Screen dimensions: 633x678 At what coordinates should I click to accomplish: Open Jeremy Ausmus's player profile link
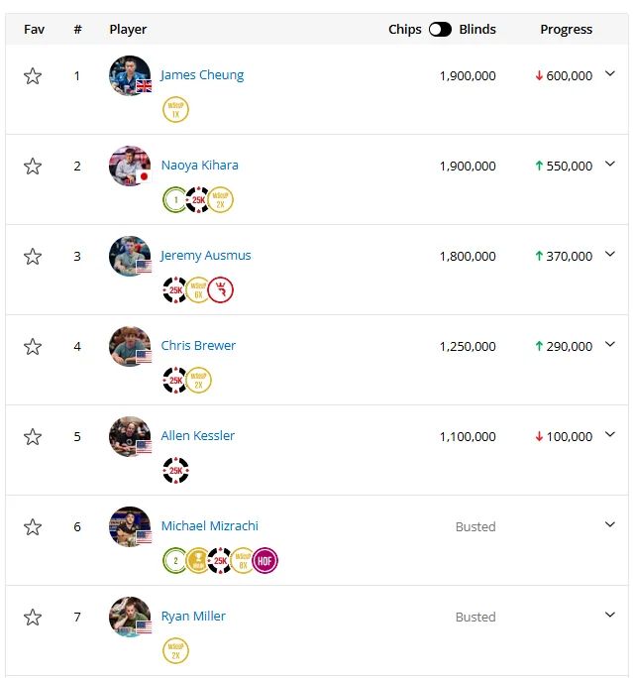206,256
